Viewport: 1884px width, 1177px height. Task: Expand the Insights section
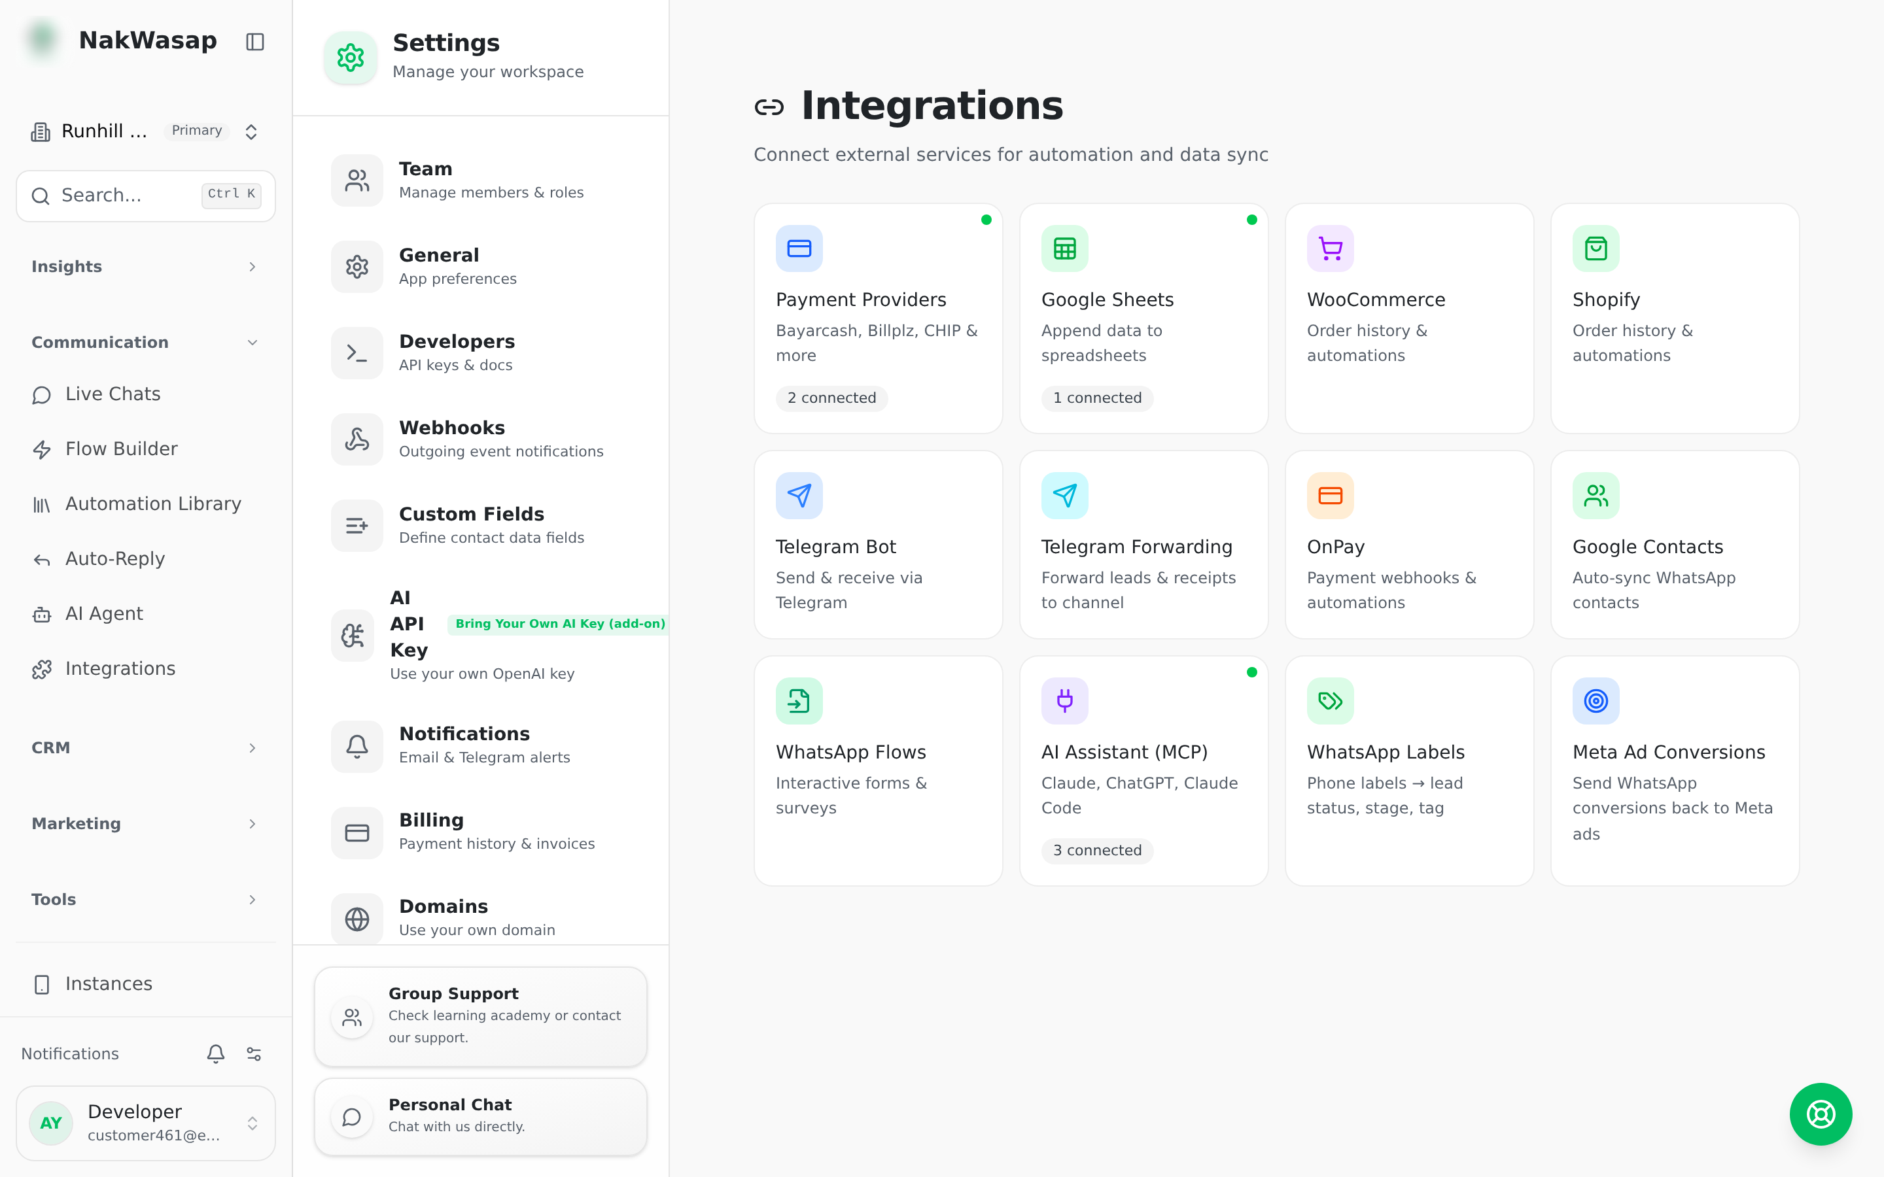click(146, 266)
